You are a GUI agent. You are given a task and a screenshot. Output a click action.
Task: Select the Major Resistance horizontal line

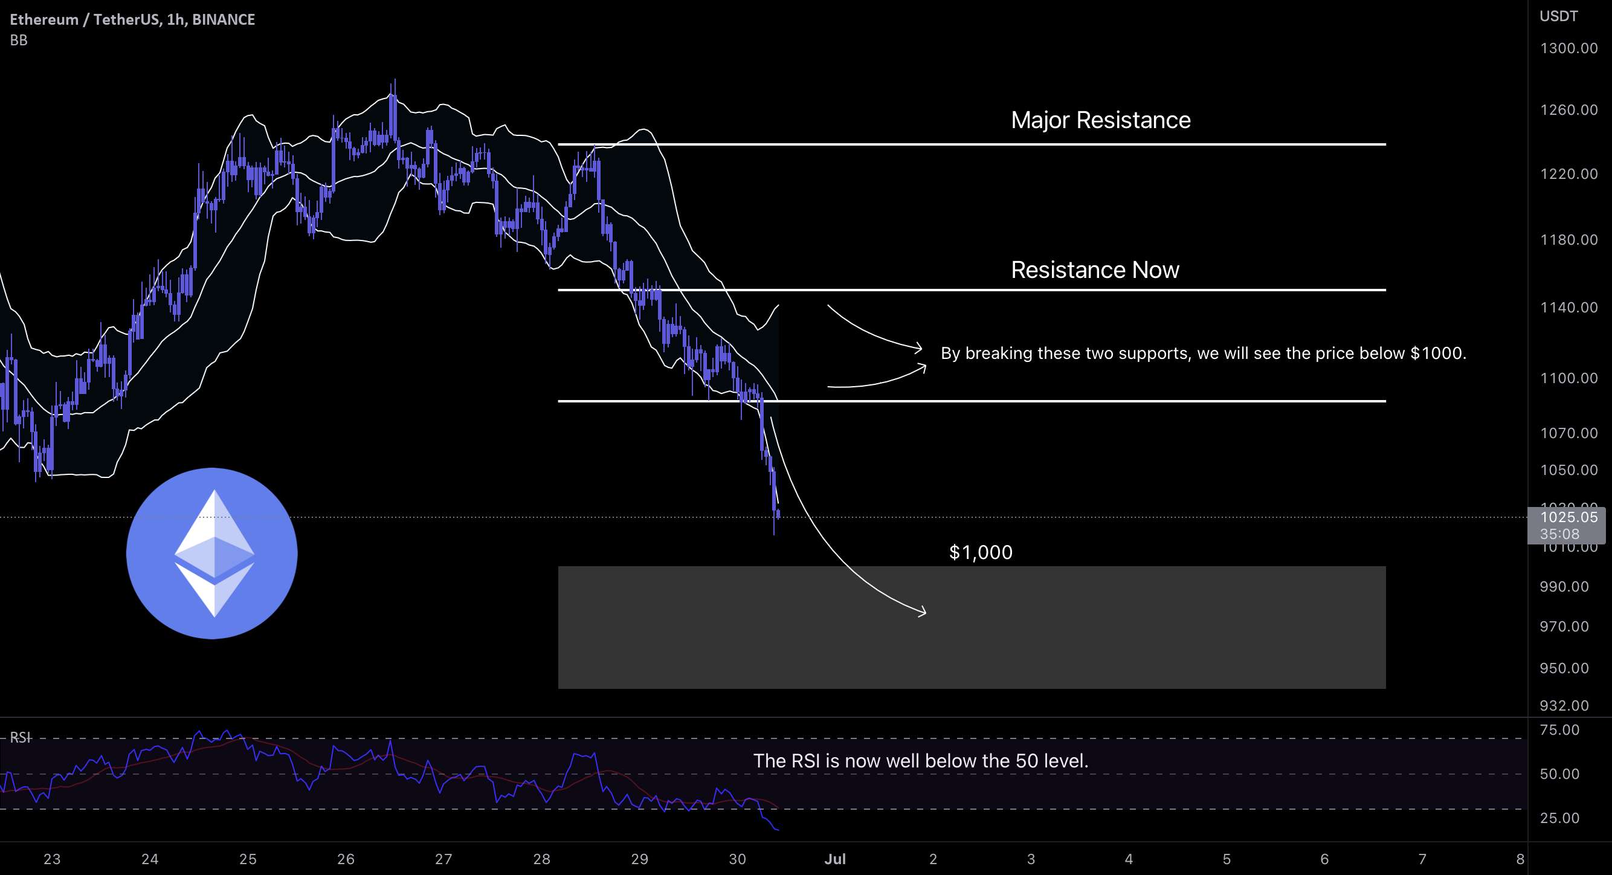972,144
